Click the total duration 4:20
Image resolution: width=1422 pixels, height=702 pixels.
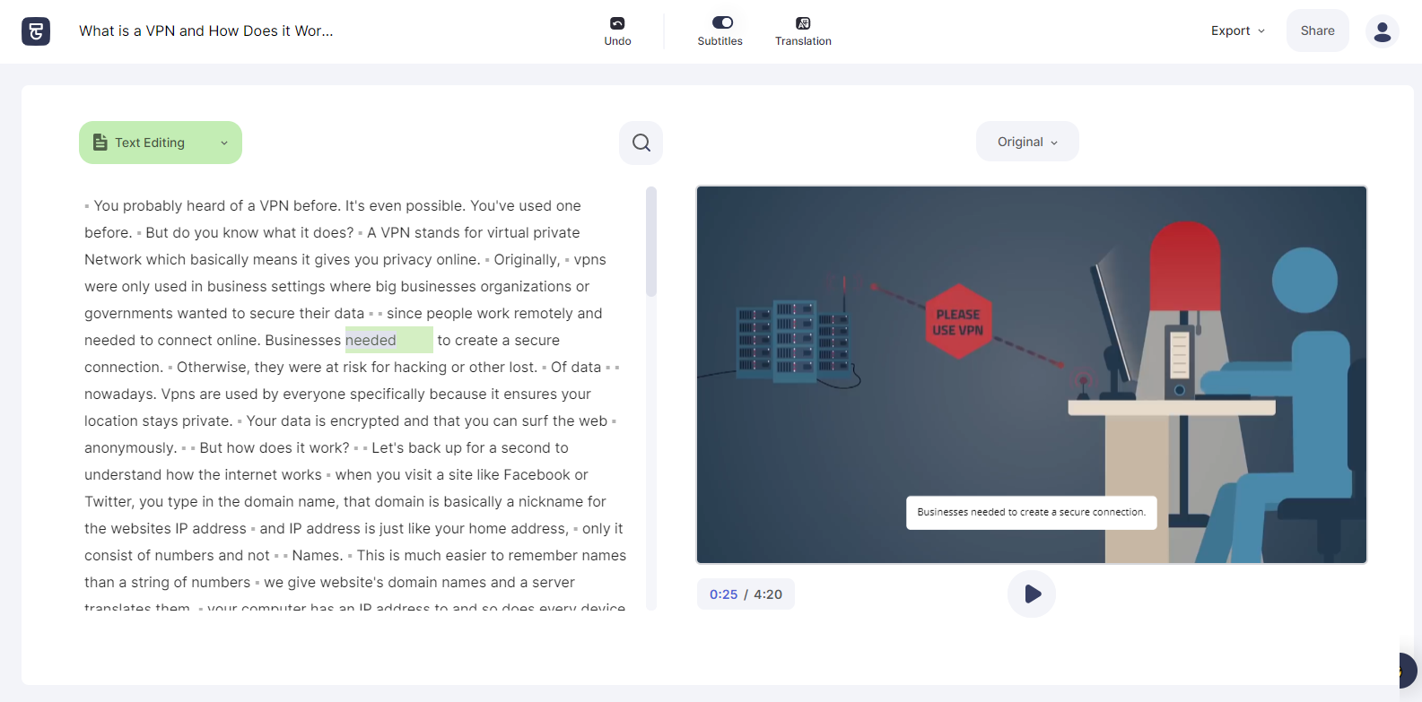point(768,594)
